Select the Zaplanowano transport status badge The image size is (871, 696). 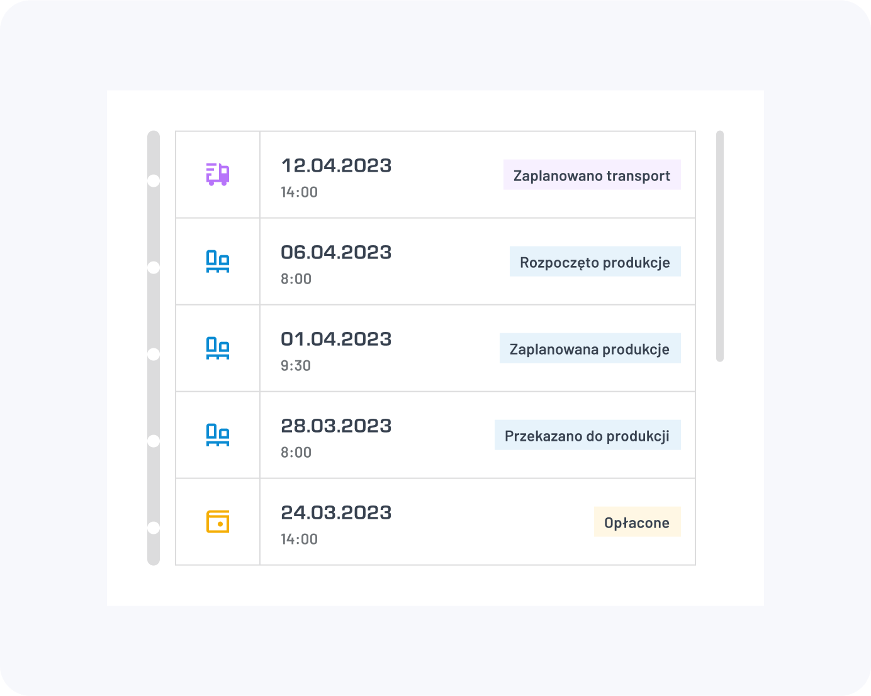pos(592,175)
